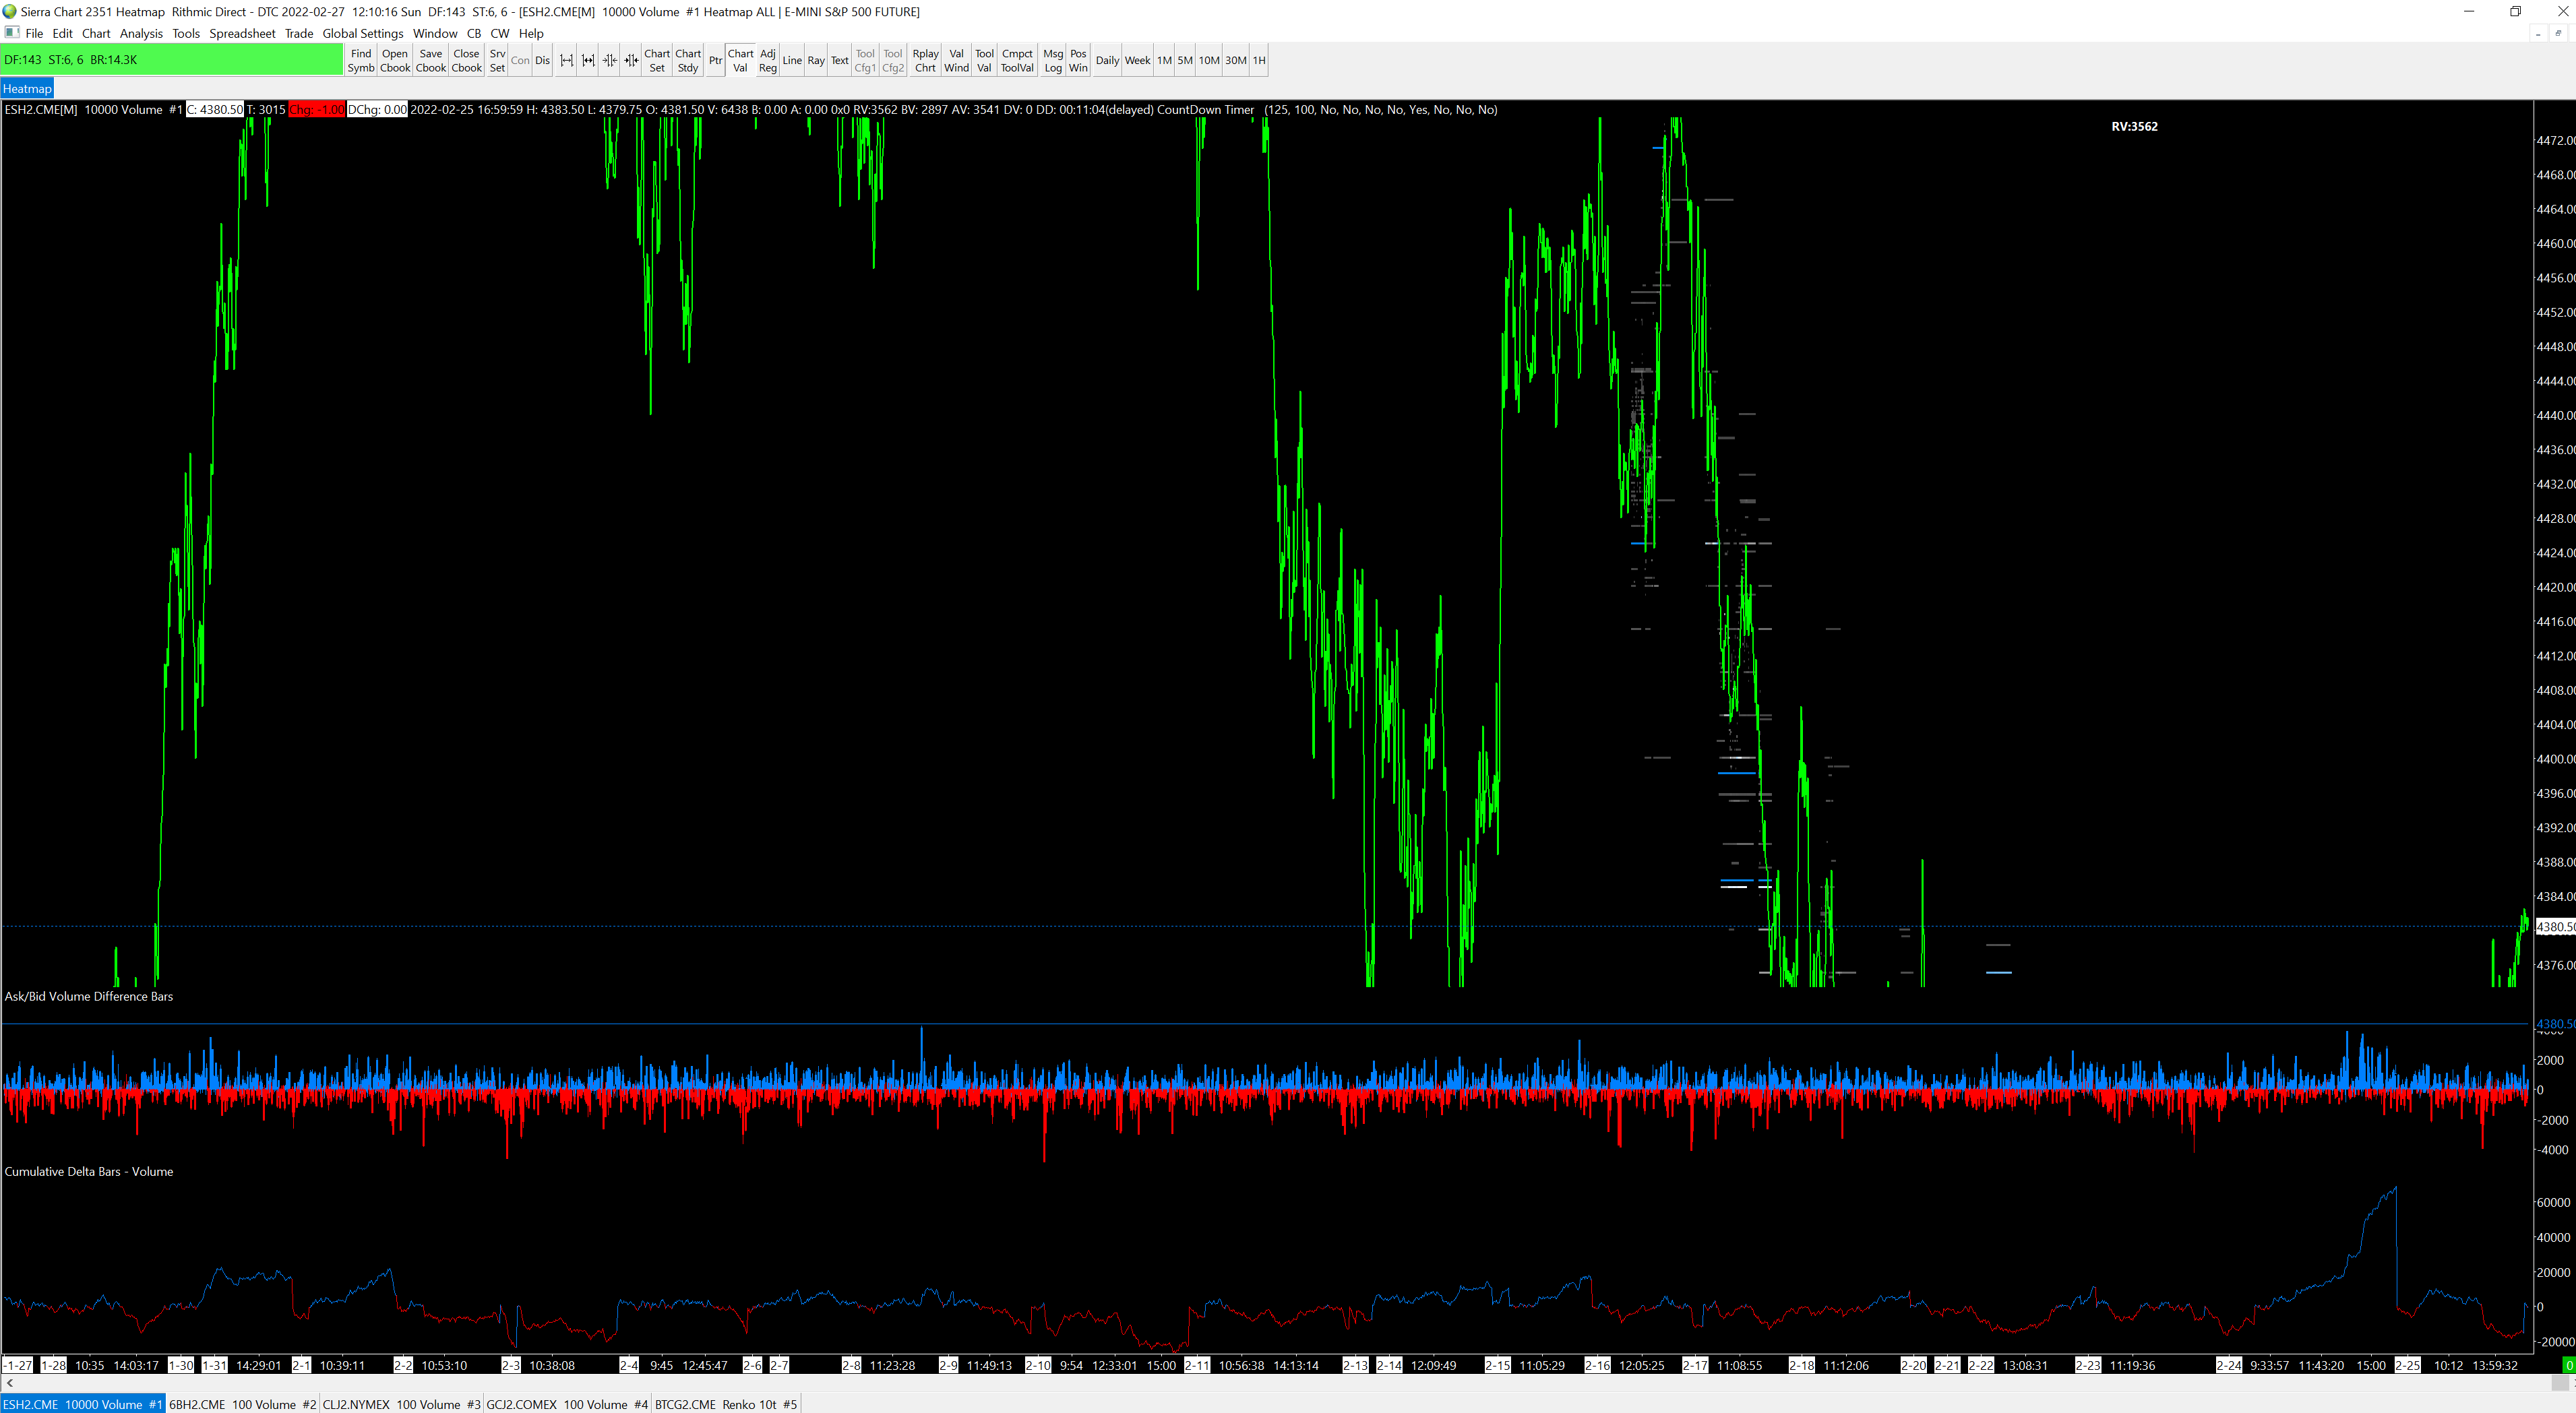Toggle the Chart Val tool
This screenshot has height=1413, width=2576.
pyautogui.click(x=740, y=60)
